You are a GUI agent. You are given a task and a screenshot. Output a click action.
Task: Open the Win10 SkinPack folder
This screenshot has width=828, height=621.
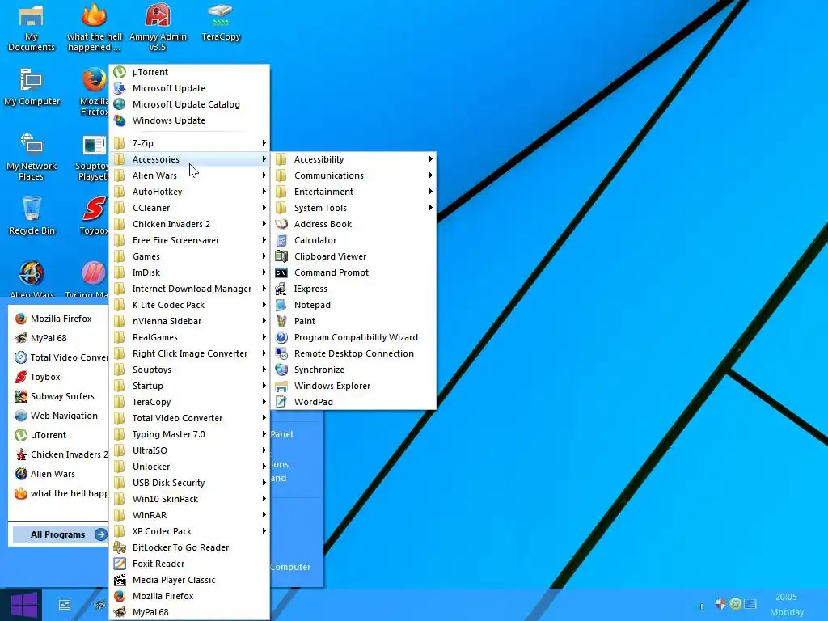click(189, 499)
